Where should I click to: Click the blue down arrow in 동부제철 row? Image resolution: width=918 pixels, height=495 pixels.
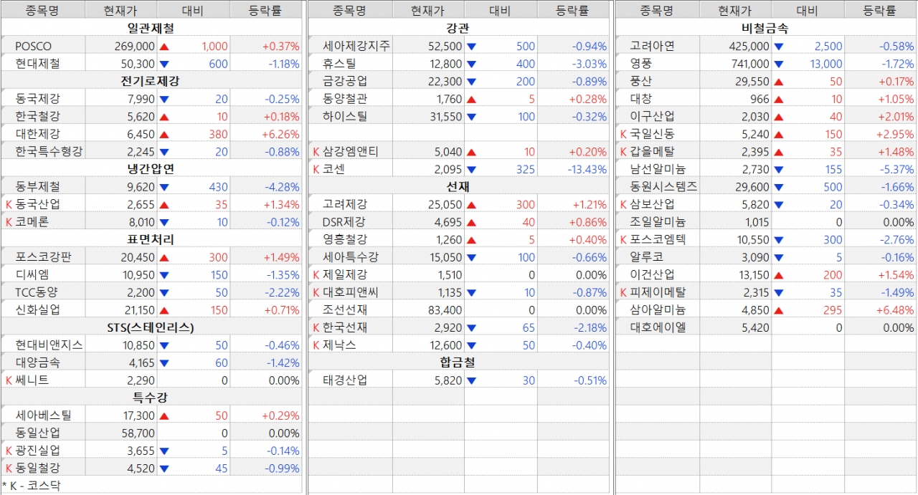click(164, 187)
